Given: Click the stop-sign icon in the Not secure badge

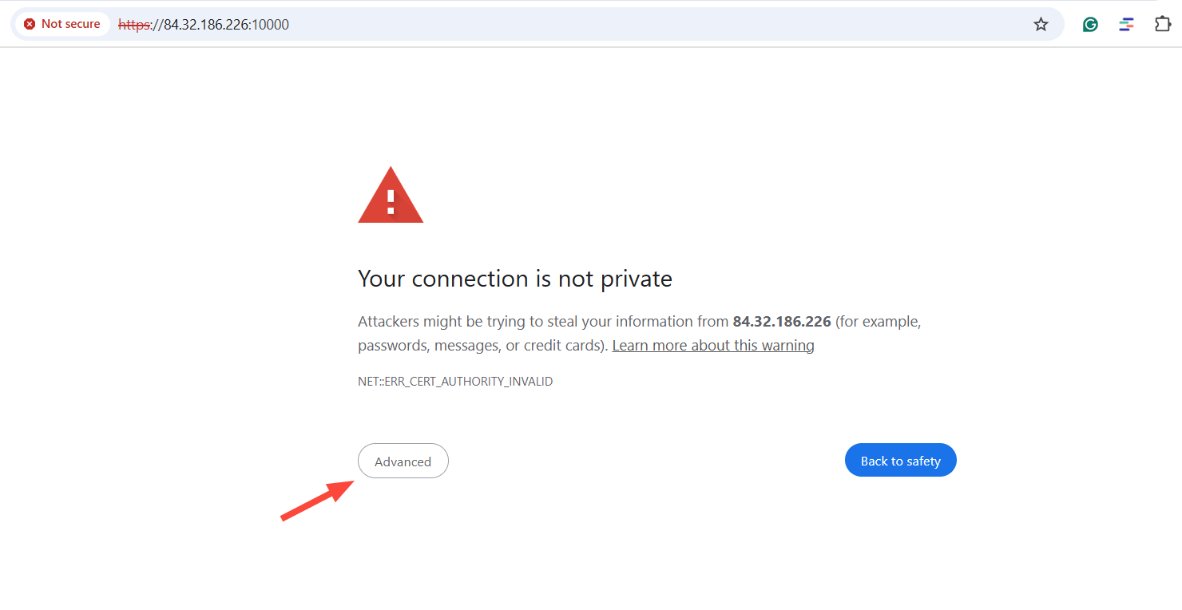Looking at the screenshot, I should coord(30,23).
